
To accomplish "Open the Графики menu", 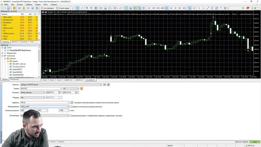I will pyautogui.click(x=29, y=4).
